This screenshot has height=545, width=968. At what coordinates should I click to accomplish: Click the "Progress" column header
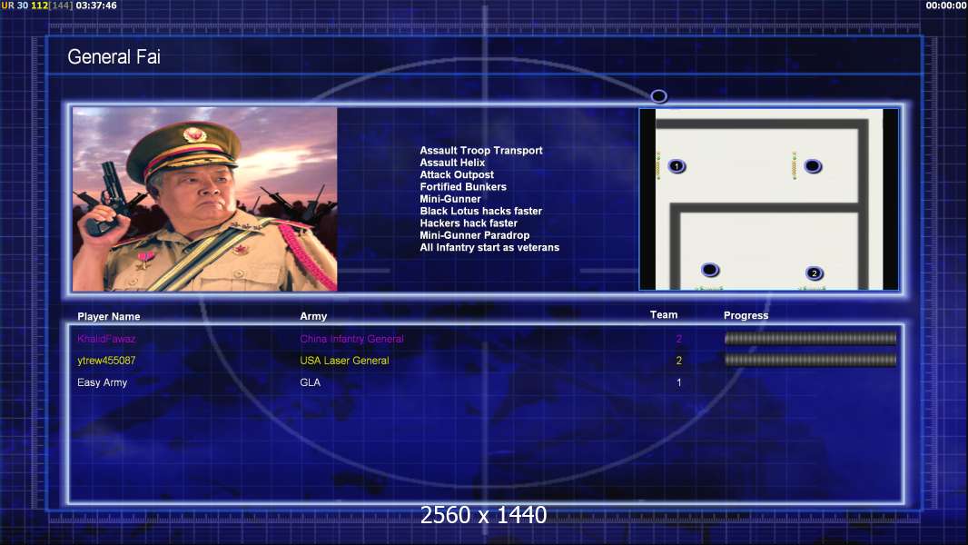(746, 315)
